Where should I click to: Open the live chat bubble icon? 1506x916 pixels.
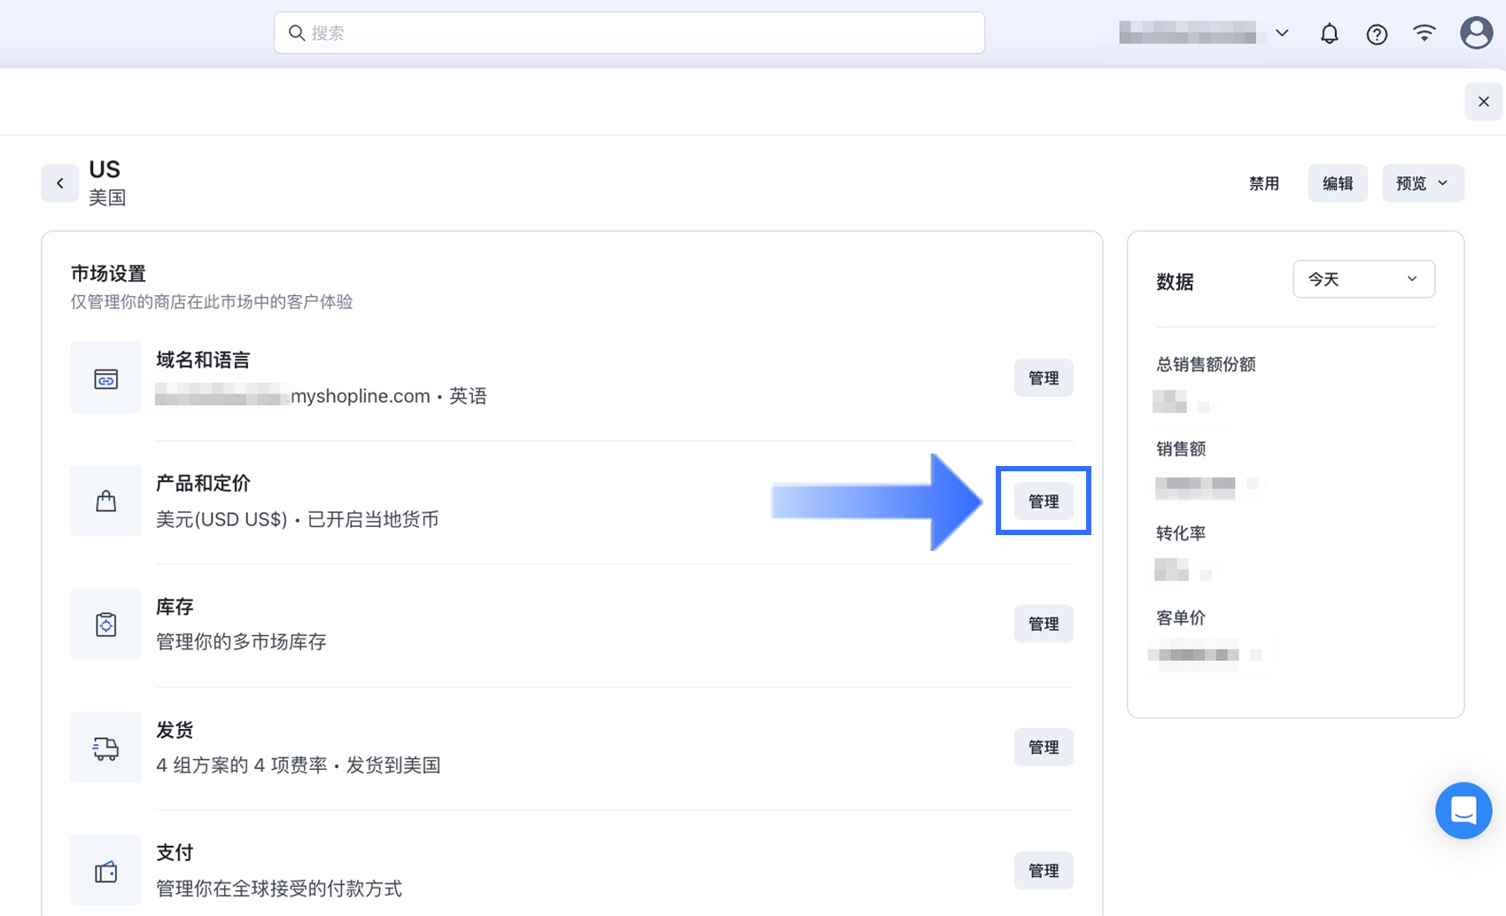[1463, 810]
